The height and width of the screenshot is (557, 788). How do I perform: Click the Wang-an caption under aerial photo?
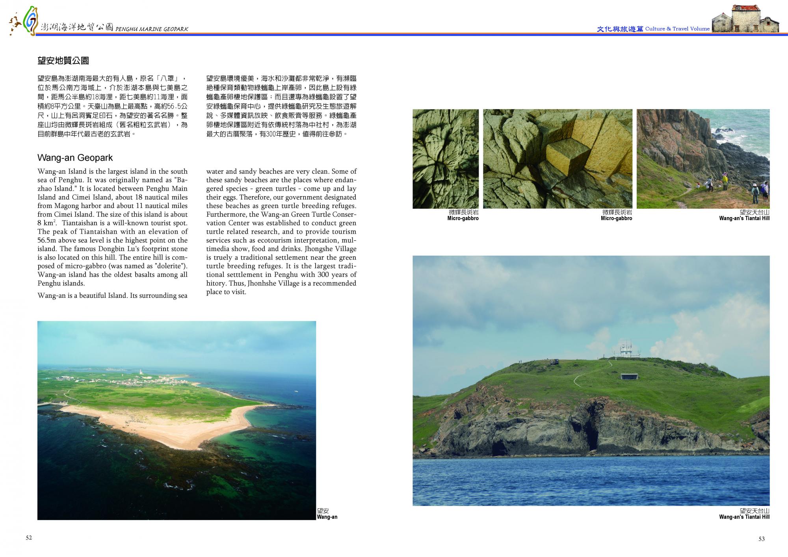point(327,517)
